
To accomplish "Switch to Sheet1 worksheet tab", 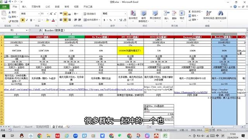I will pyautogui.click(x=17, y=127).
